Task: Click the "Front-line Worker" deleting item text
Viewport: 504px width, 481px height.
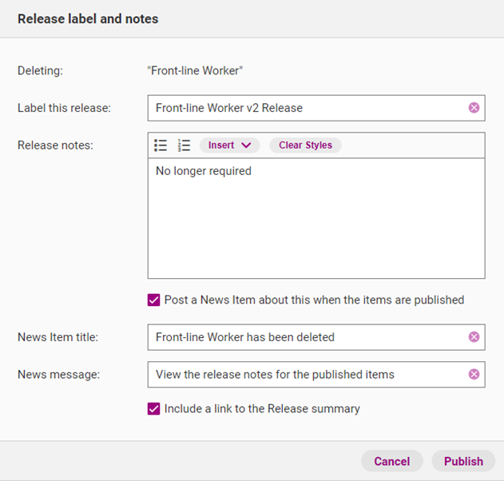Action: (x=195, y=71)
